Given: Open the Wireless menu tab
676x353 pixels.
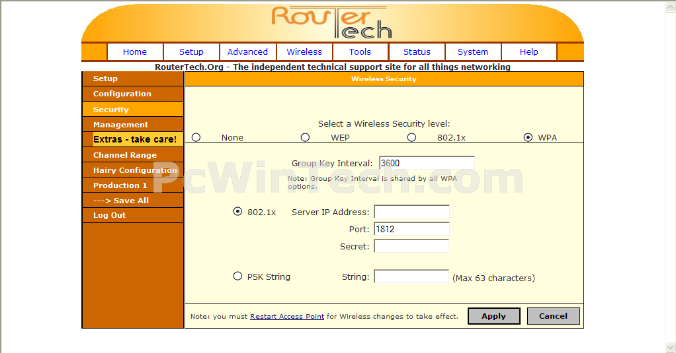Looking at the screenshot, I should (304, 52).
